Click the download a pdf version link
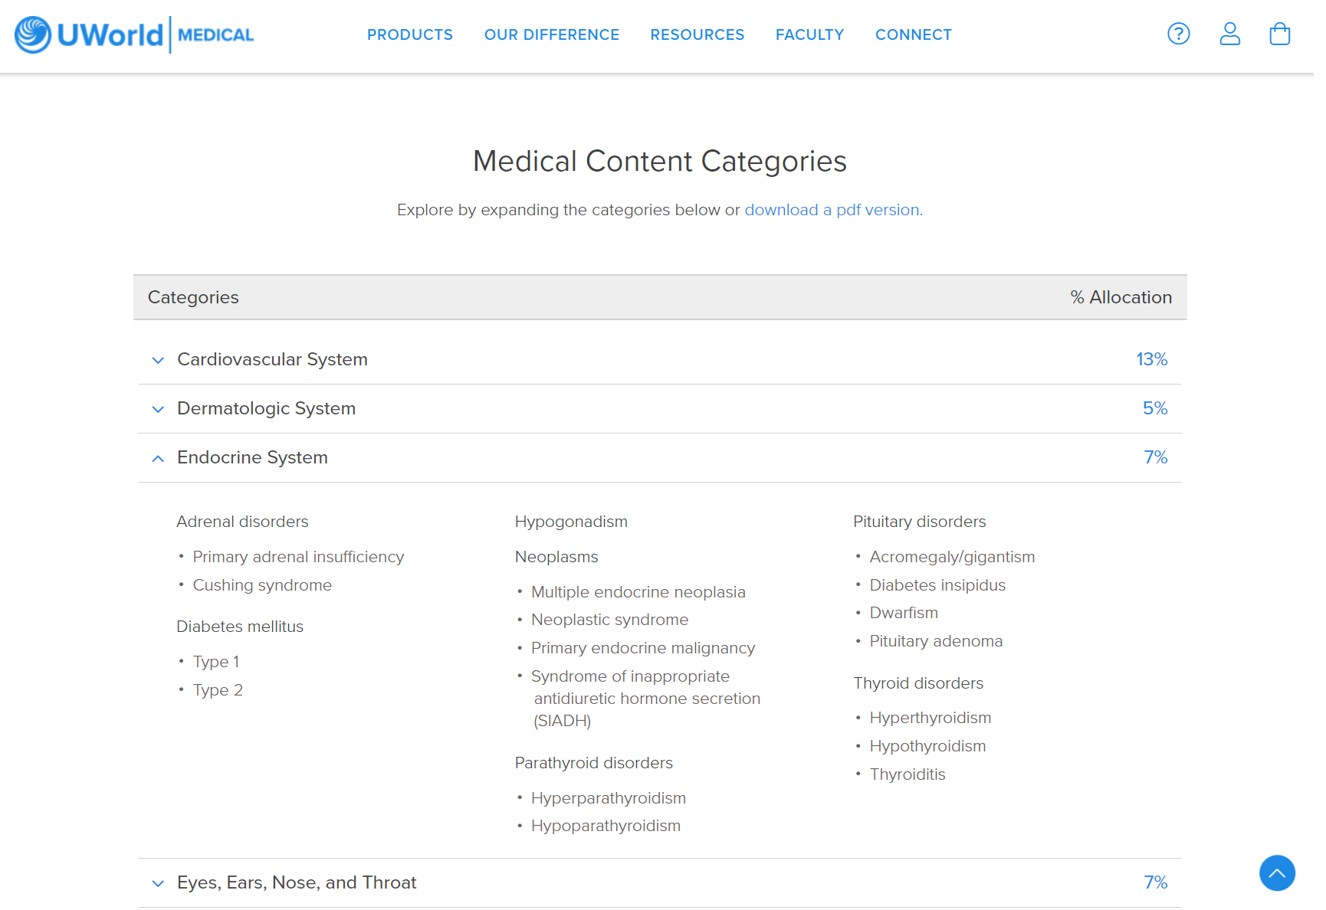This screenshot has width=1326, height=910. tap(832, 210)
